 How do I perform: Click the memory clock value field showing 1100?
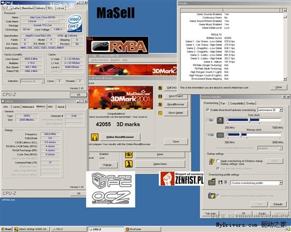[x=211, y=135]
